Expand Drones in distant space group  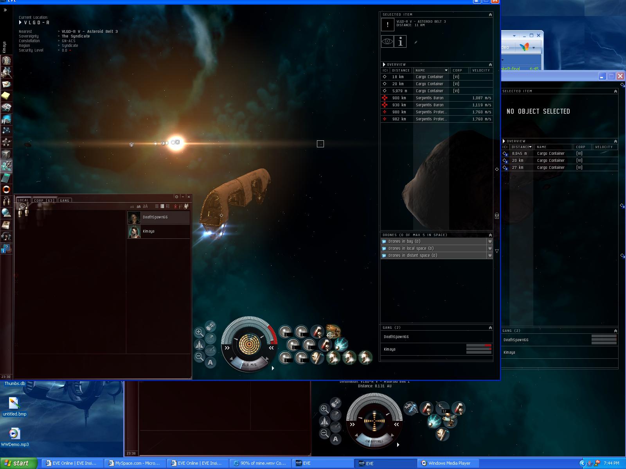(x=490, y=256)
